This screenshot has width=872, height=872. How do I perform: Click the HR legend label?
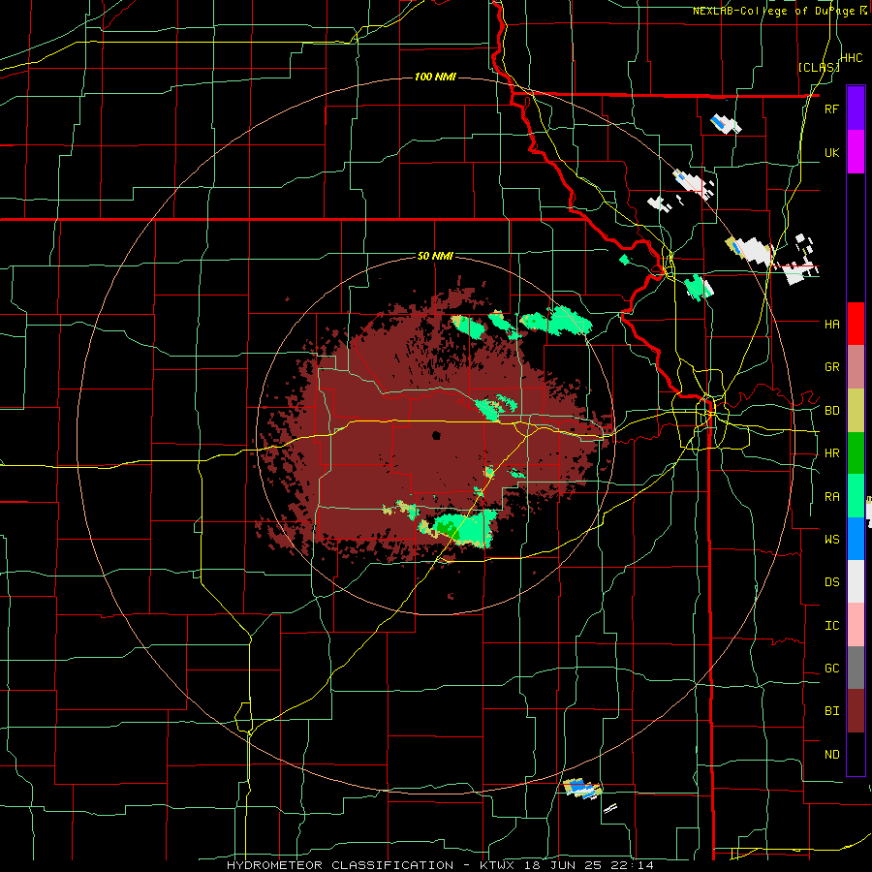pyautogui.click(x=831, y=453)
